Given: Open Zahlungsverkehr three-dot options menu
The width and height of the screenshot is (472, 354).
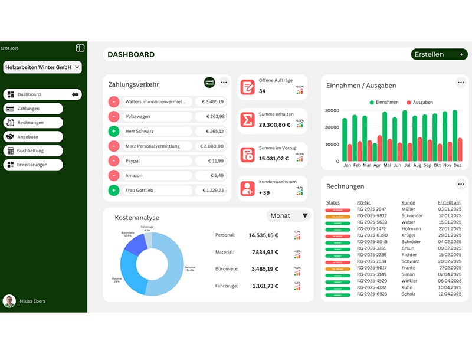Looking at the screenshot, I should click(224, 83).
